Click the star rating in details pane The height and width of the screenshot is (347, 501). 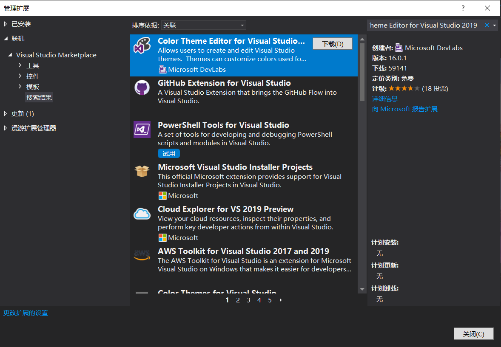(x=404, y=88)
